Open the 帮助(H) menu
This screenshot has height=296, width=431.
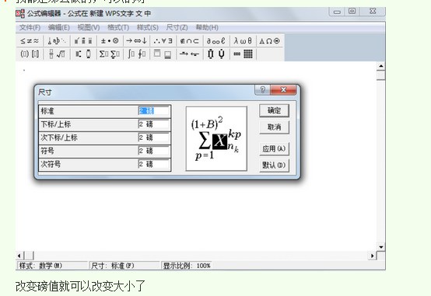point(207,27)
